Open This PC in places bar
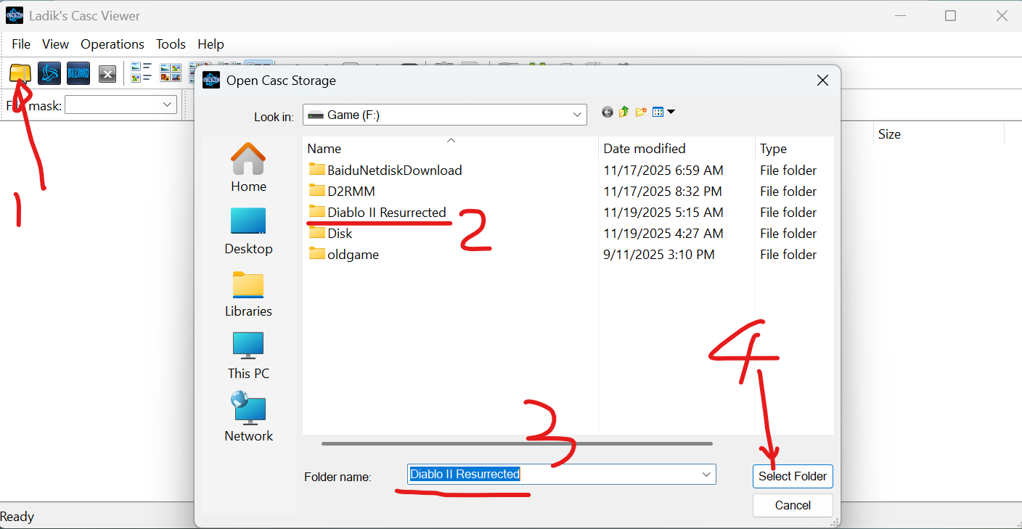 [x=248, y=356]
